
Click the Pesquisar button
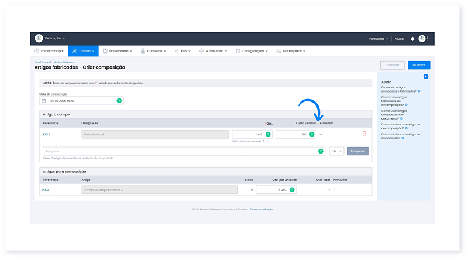coord(358,151)
